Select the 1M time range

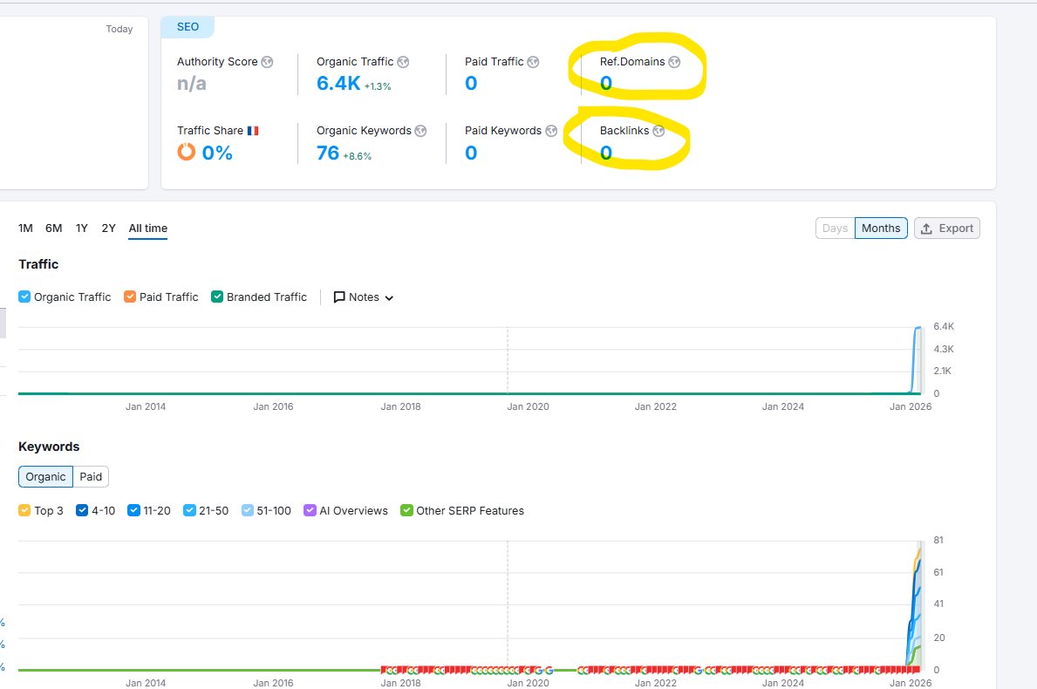coord(26,229)
